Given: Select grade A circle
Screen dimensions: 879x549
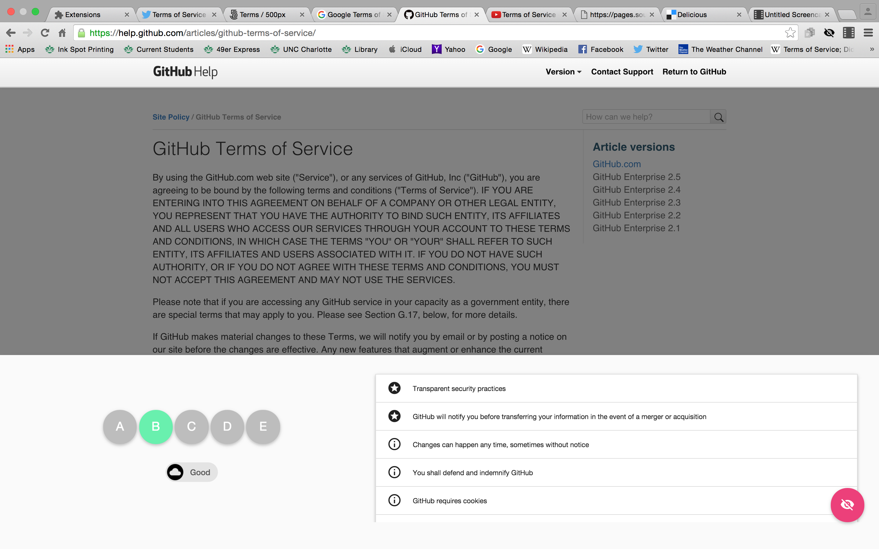Looking at the screenshot, I should 120,426.
